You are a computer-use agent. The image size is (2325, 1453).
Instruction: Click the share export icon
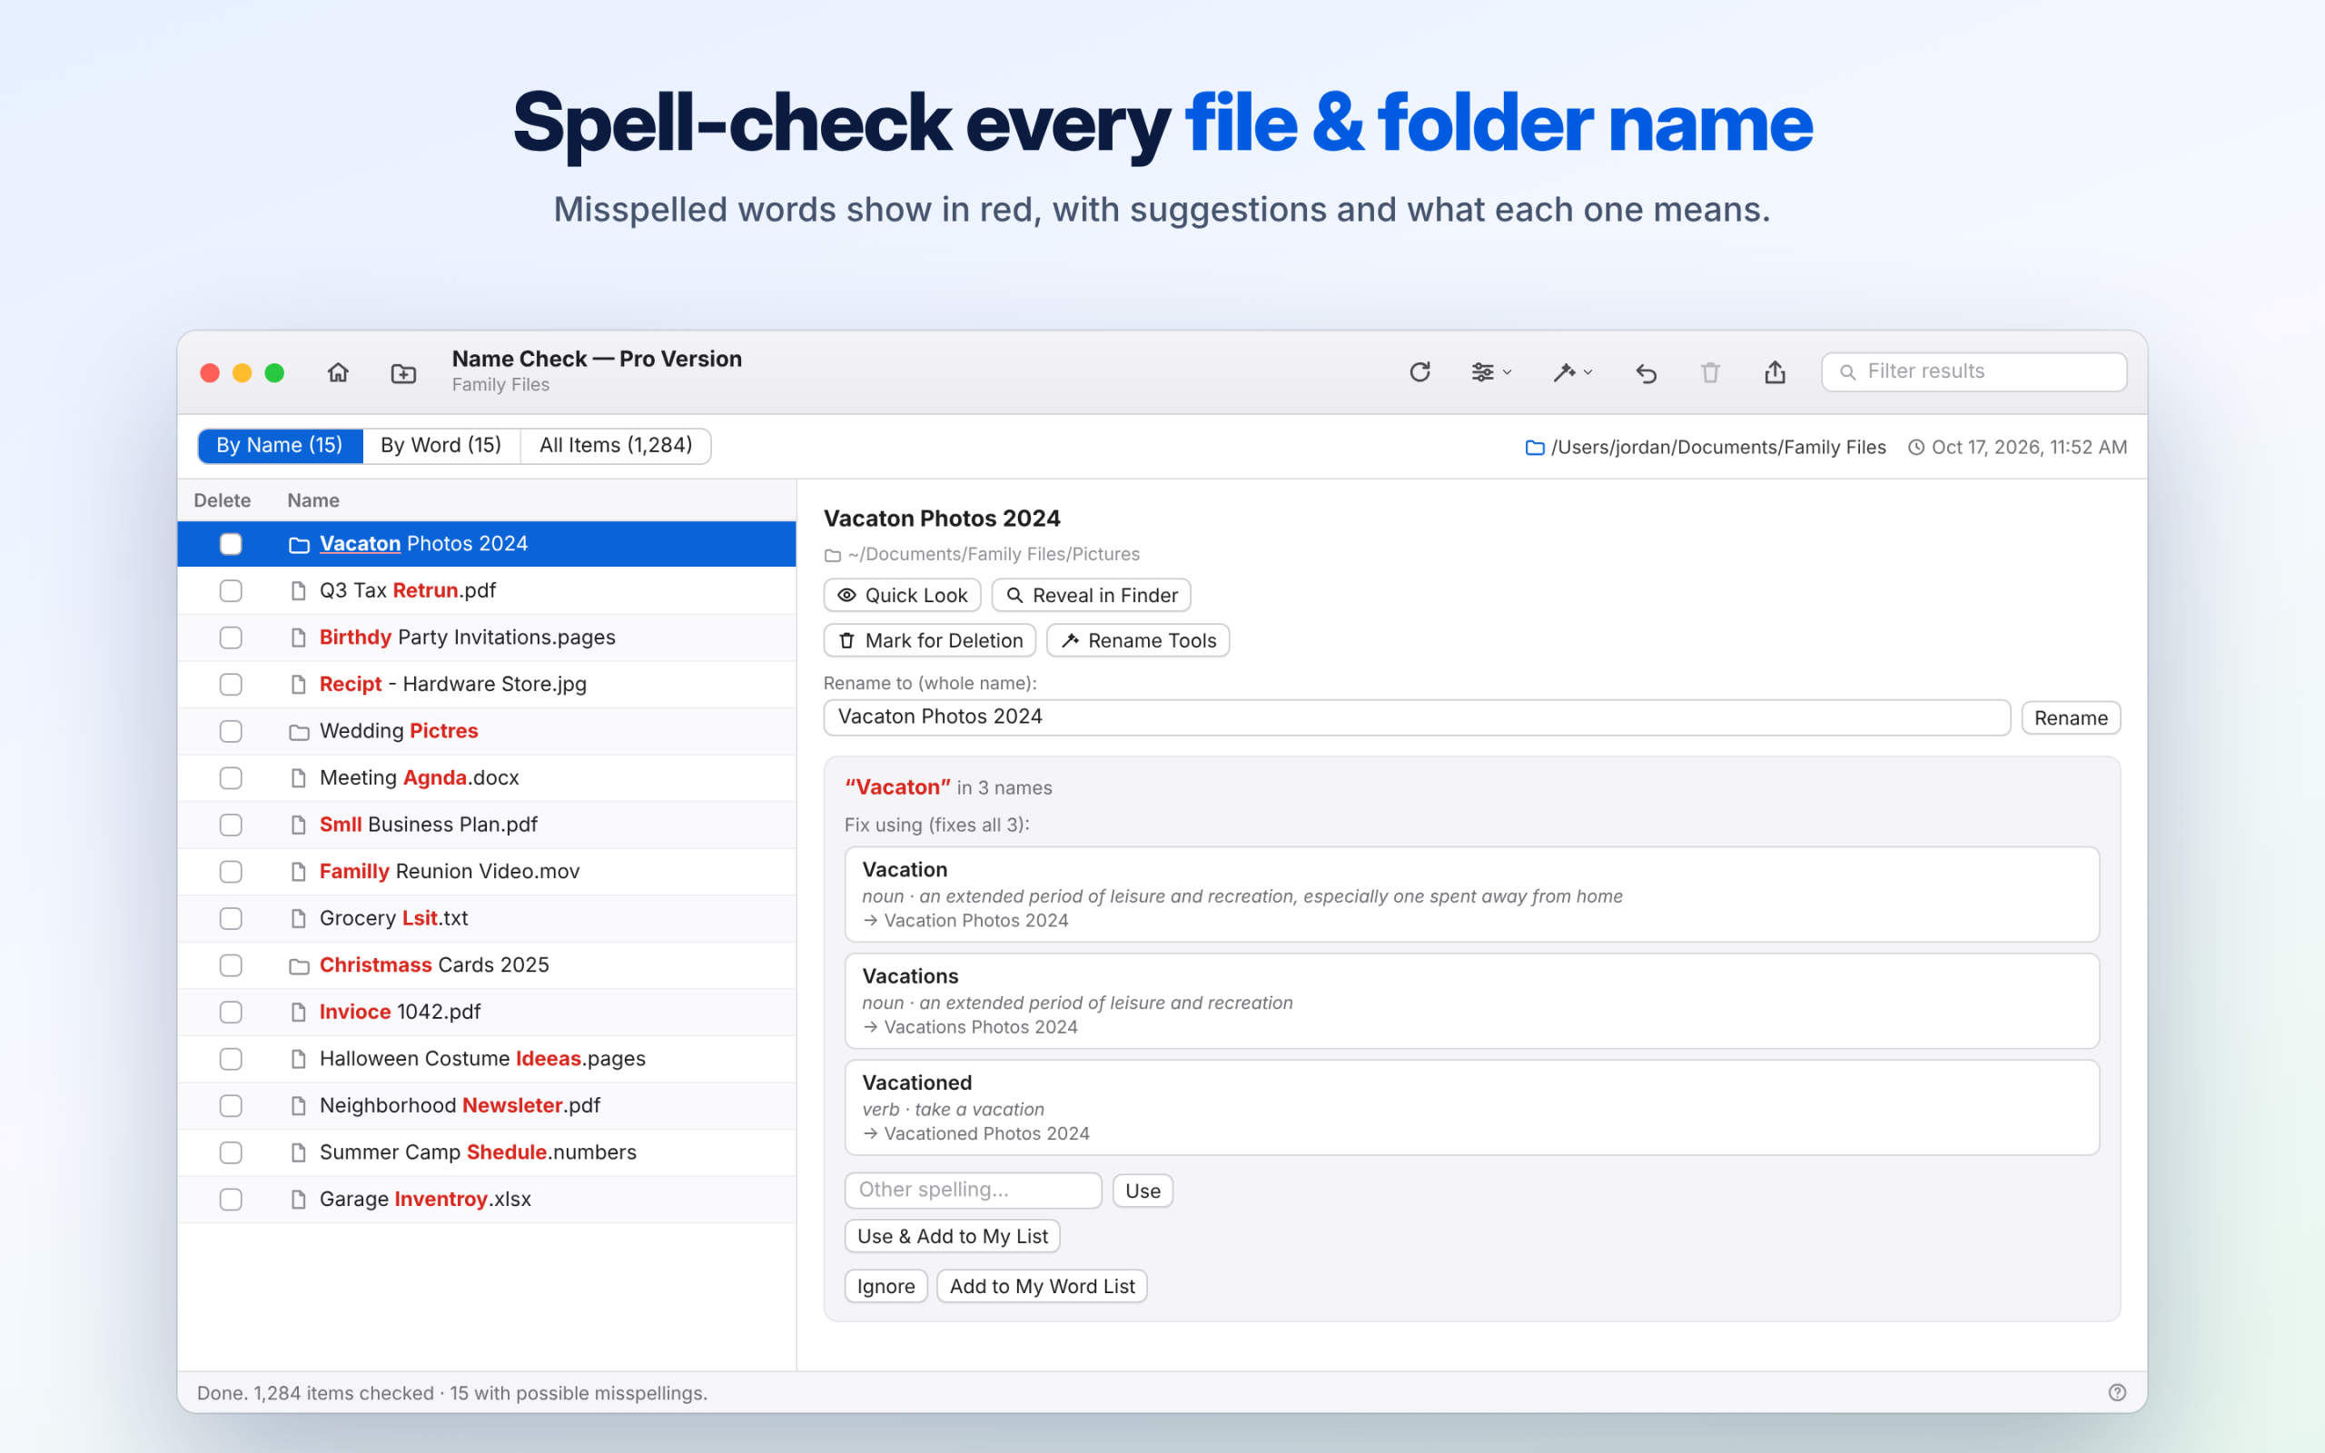tap(1775, 372)
